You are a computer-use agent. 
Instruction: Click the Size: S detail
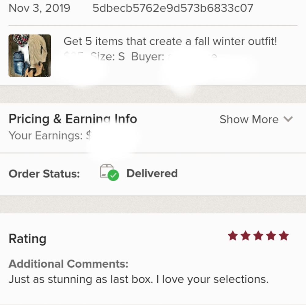(109, 57)
